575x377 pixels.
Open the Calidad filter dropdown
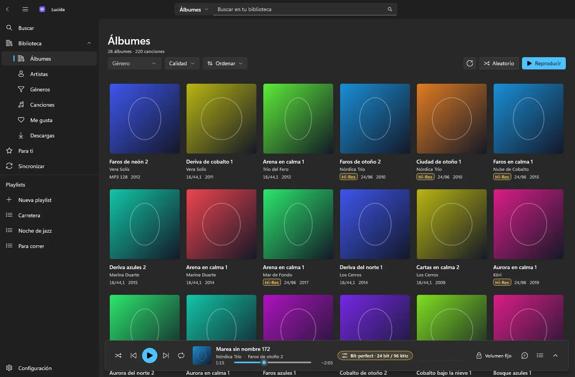tap(182, 63)
